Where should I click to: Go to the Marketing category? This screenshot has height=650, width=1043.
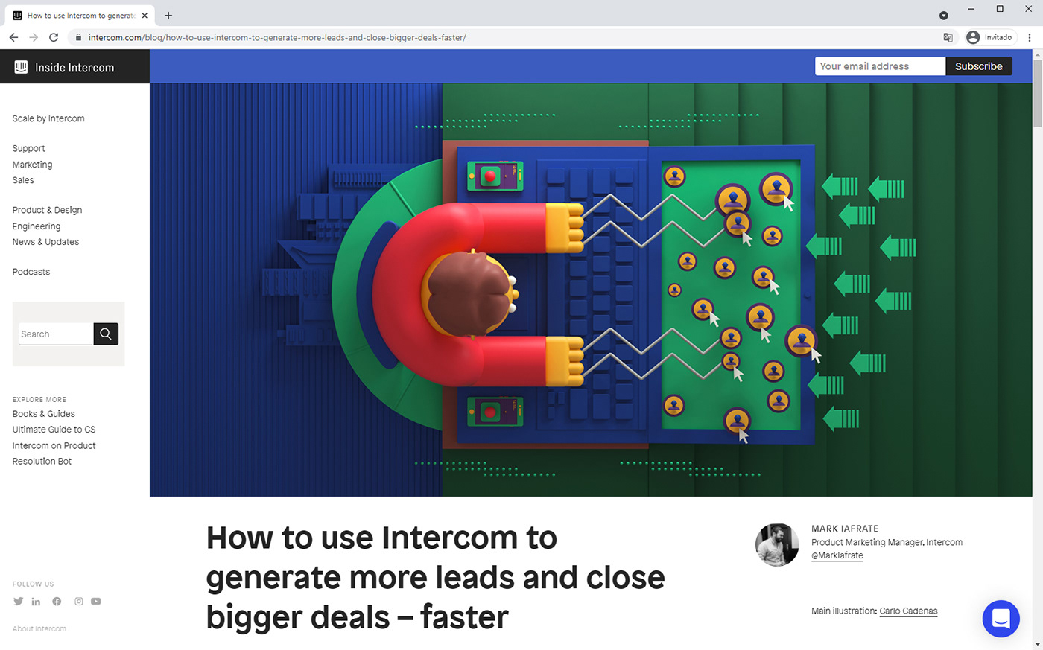pyautogui.click(x=32, y=165)
